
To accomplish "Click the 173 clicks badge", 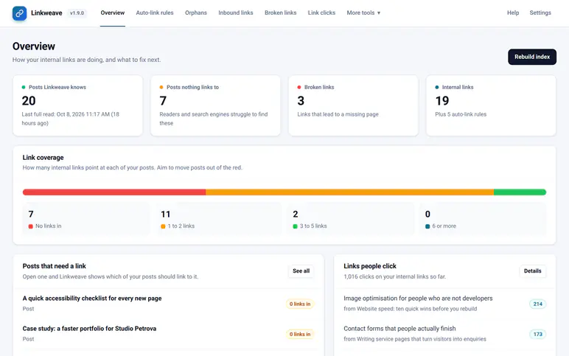I will pos(538,334).
